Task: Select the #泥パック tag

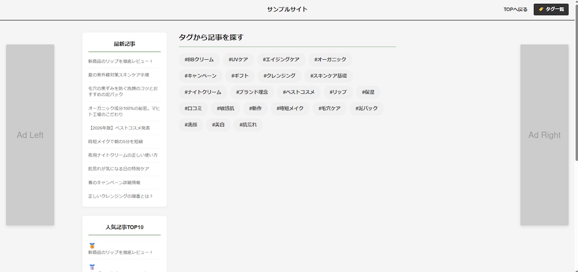Action: click(x=367, y=109)
